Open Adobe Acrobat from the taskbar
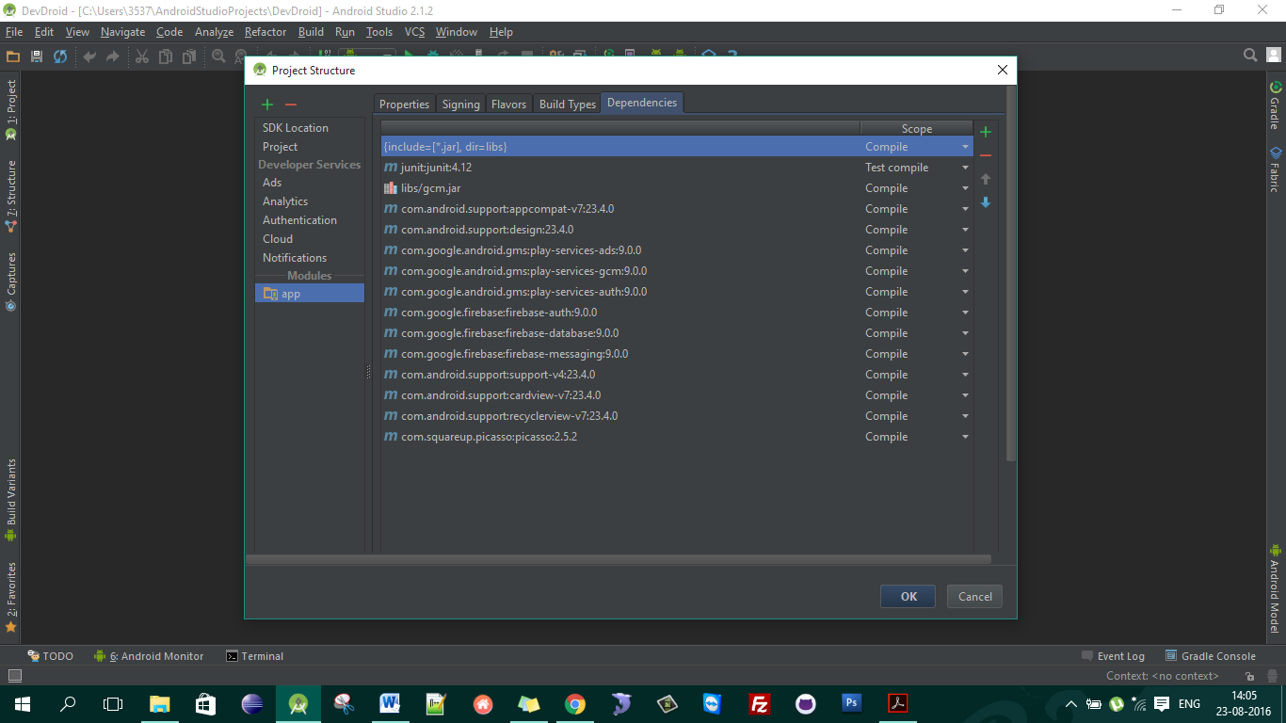 tap(898, 703)
